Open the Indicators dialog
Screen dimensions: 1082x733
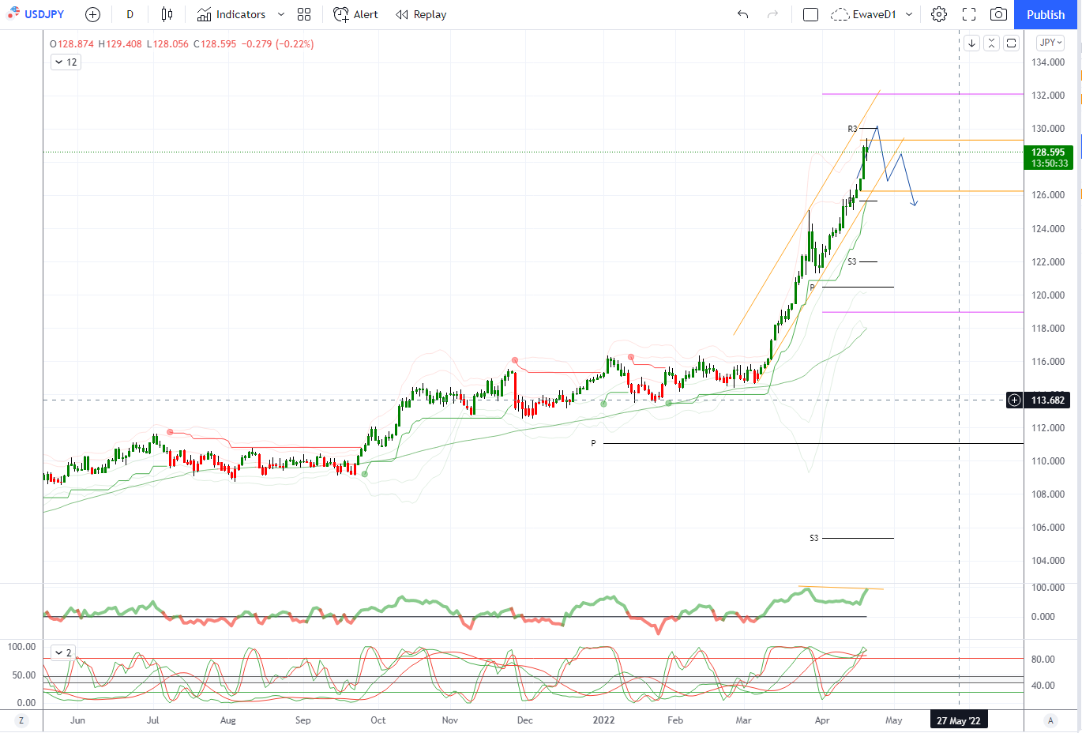[231, 14]
